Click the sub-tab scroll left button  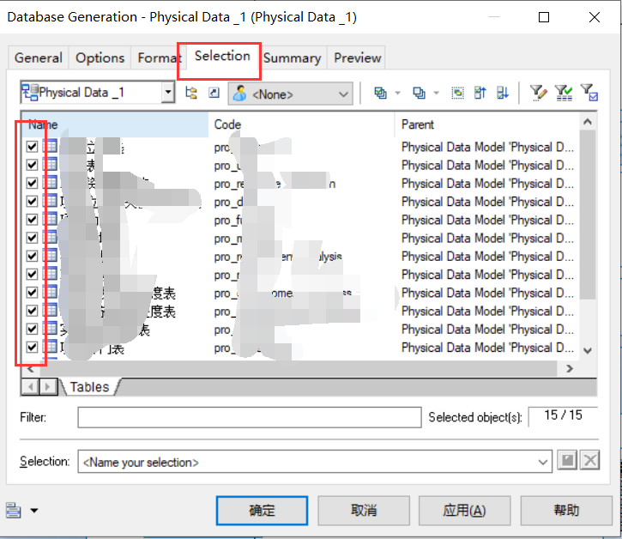click(x=31, y=386)
